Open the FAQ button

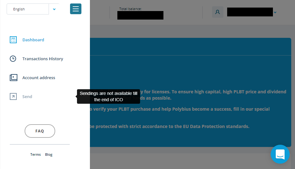[x=40, y=131]
